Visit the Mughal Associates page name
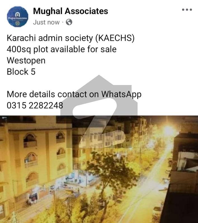Viewport: 198px width, 223px height. [x=70, y=11]
